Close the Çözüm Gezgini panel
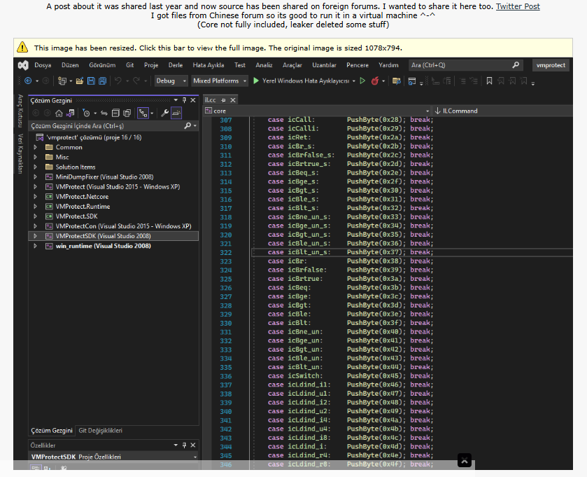The image size is (587, 477). click(x=193, y=100)
